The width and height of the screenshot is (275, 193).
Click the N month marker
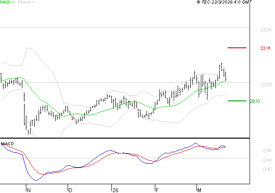tap(29, 190)
